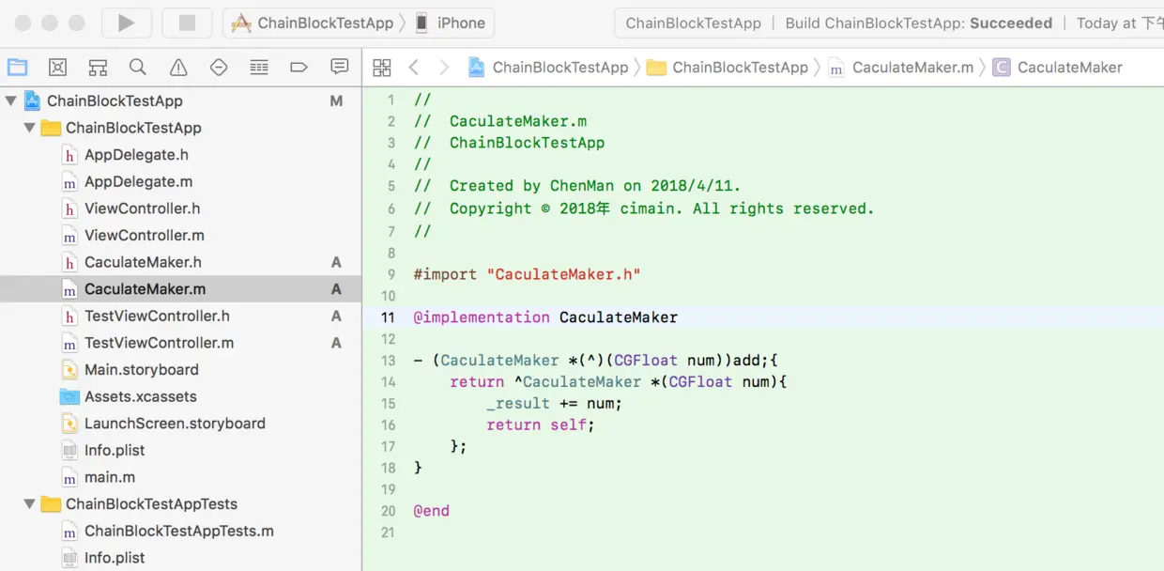Open ChainBlockTestAppTests.m file
The height and width of the screenshot is (571, 1164).
178,531
